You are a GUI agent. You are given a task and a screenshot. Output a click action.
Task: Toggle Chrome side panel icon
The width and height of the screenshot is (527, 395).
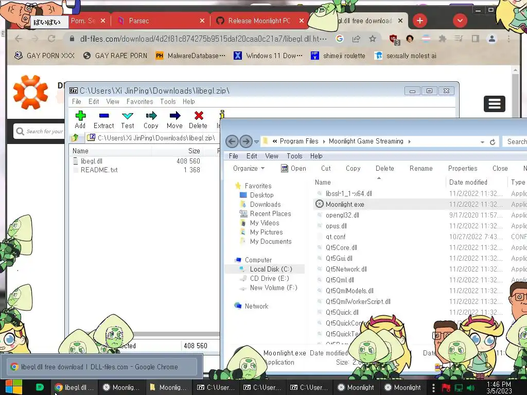[475, 39]
